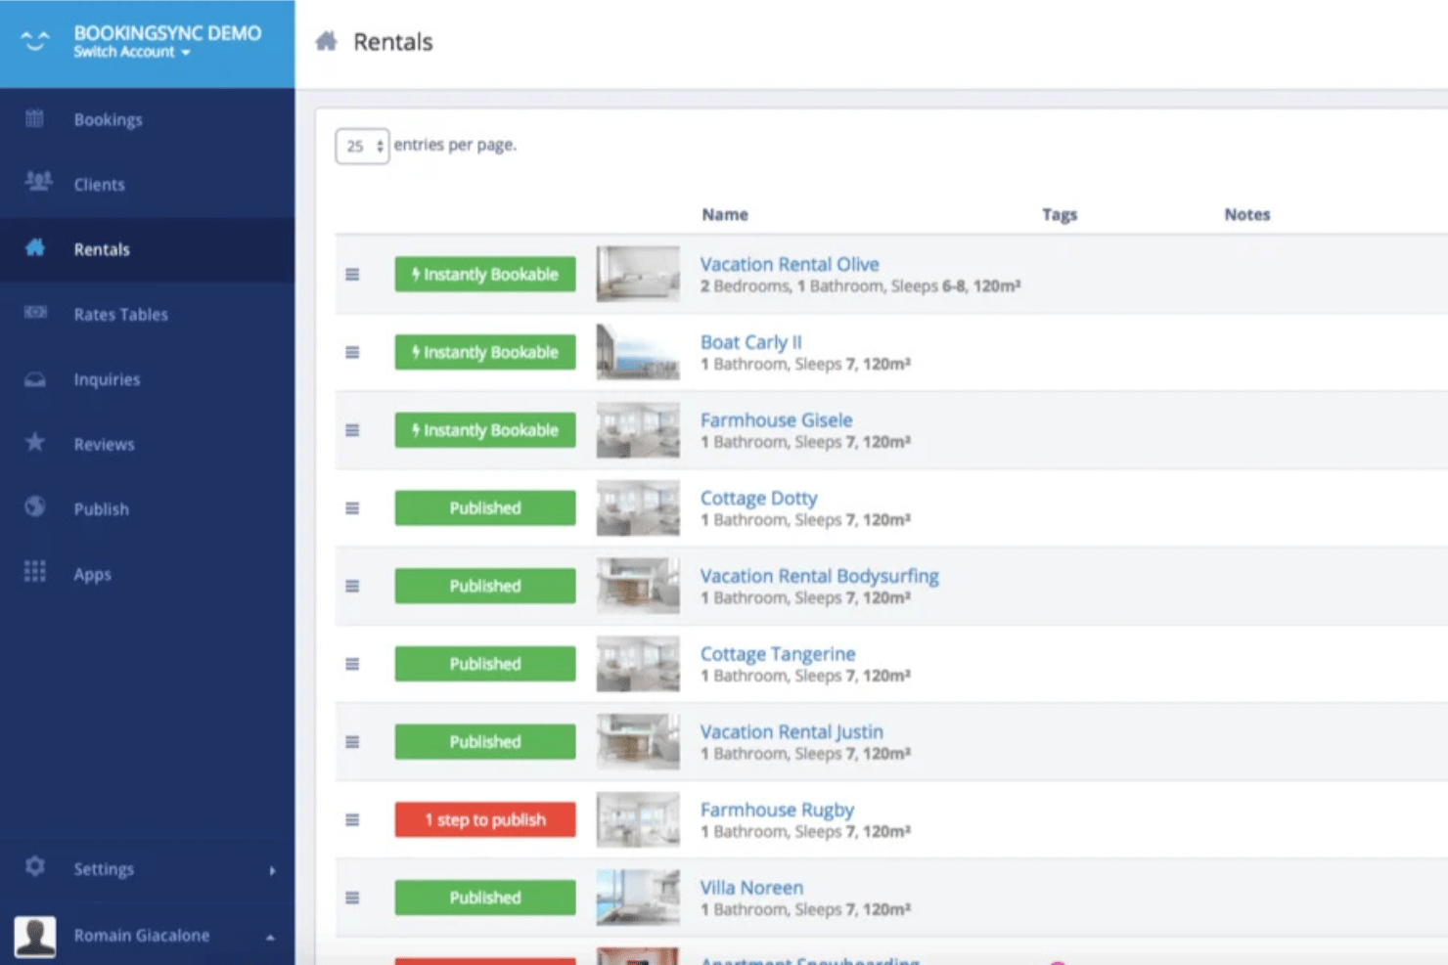
Task: Open the Villa Noreen rental link
Action: tap(751, 888)
